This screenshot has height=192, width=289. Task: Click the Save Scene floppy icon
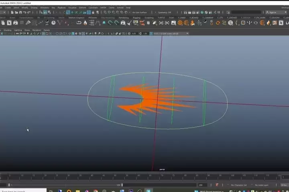20,12
